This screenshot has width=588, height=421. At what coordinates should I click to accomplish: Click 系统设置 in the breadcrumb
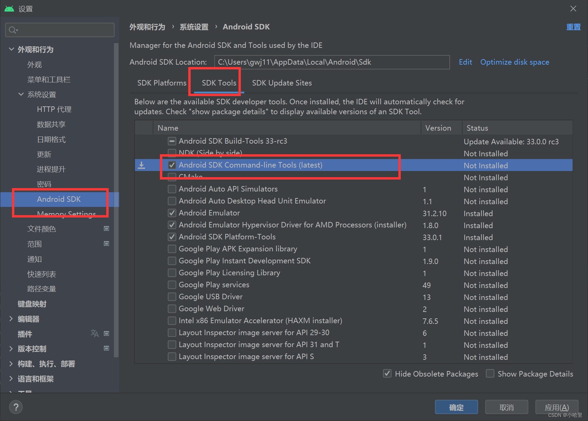pyautogui.click(x=194, y=27)
